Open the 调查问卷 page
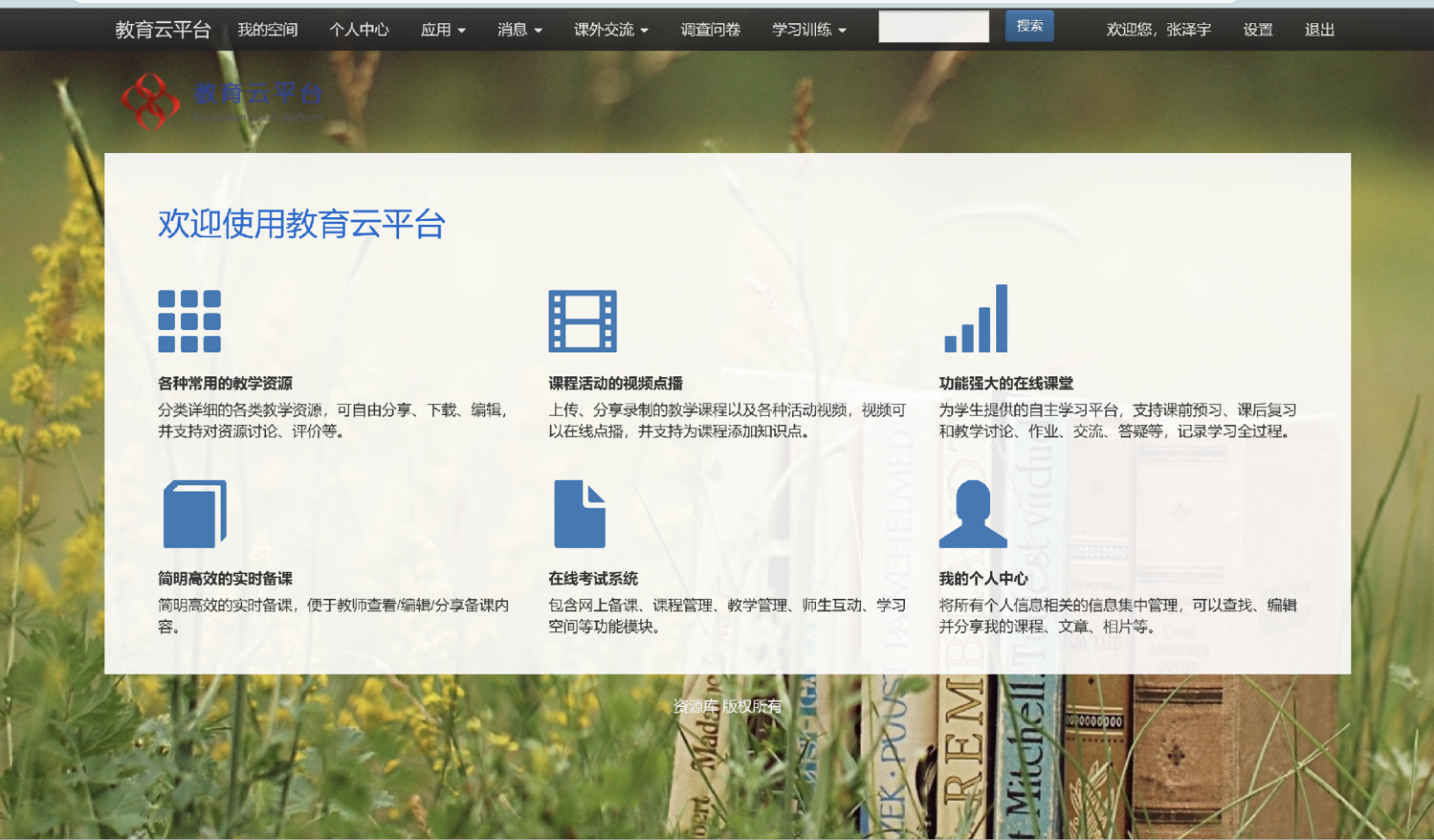Screen dimensions: 1434x840 [x=710, y=30]
